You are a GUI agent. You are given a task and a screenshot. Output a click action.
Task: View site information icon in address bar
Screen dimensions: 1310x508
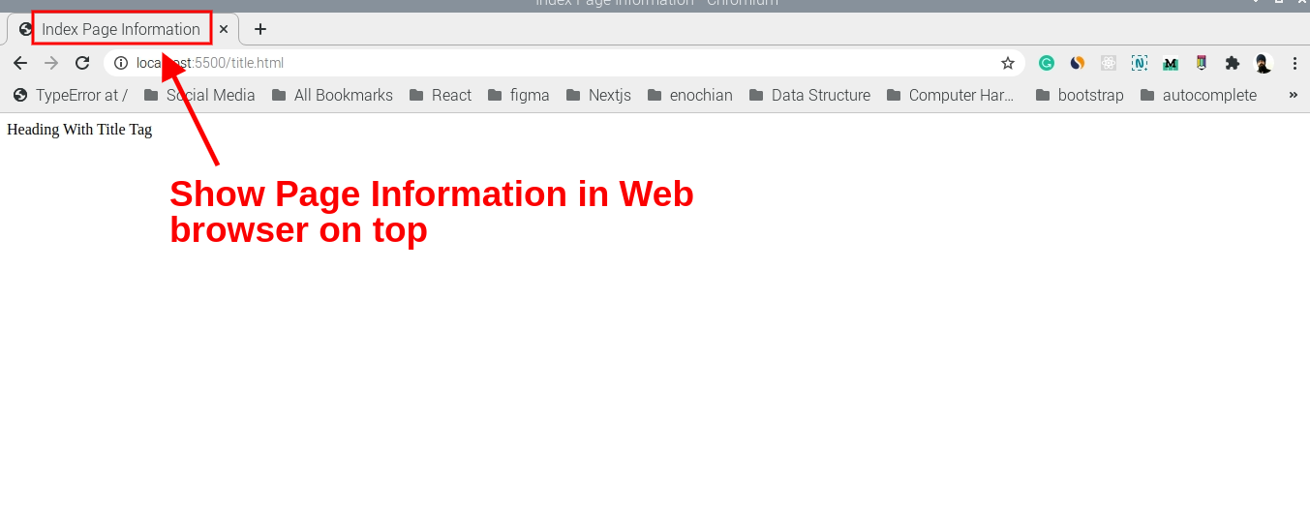(x=121, y=63)
